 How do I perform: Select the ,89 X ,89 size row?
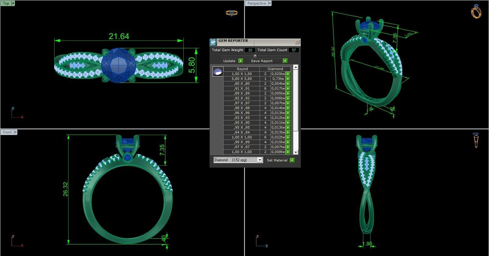pyautogui.click(x=241, y=93)
